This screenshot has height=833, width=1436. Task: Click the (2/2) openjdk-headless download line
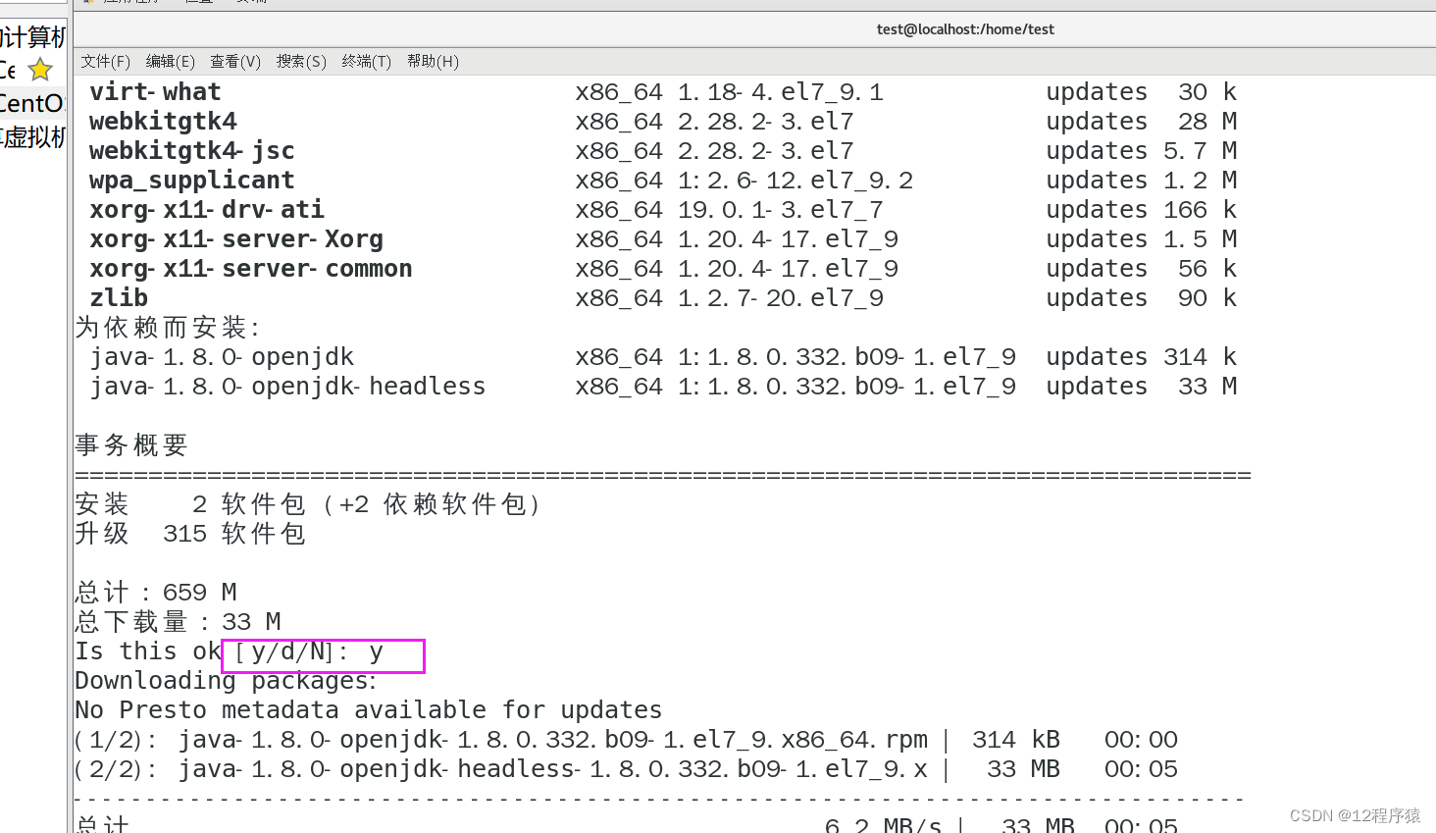(x=626, y=769)
